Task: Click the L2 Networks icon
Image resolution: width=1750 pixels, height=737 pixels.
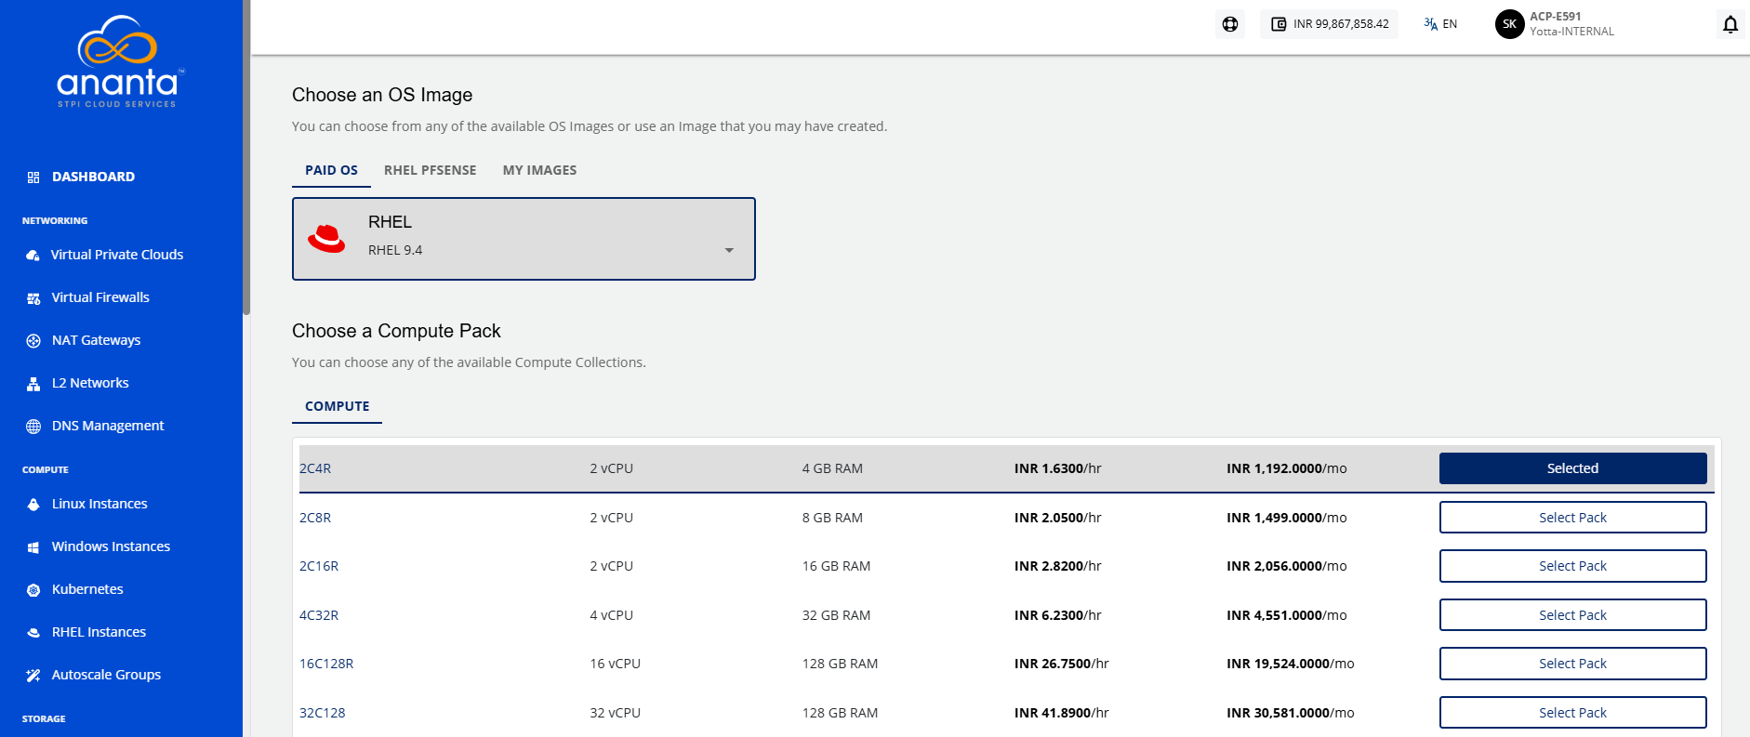Action: [33, 384]
